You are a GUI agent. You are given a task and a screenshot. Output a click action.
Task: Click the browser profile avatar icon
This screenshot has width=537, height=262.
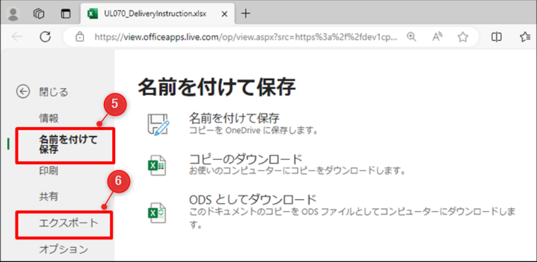(x=13, y=13)
